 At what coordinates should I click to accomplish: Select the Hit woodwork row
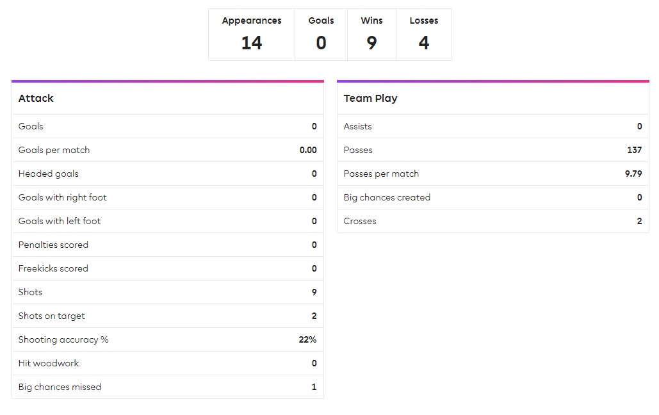coord(168,363)
